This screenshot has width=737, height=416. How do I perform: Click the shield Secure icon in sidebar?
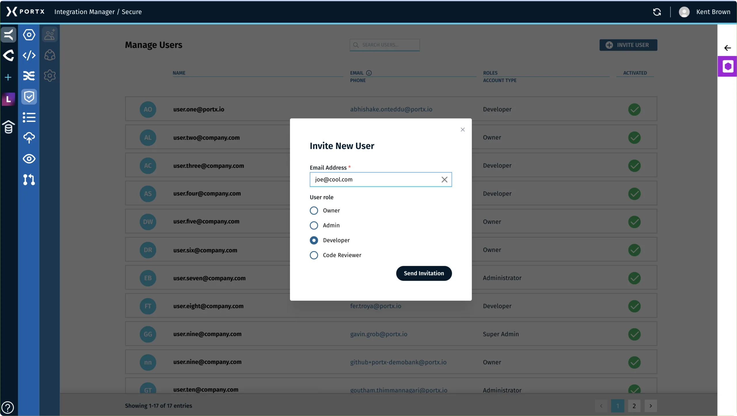[29, 97]
